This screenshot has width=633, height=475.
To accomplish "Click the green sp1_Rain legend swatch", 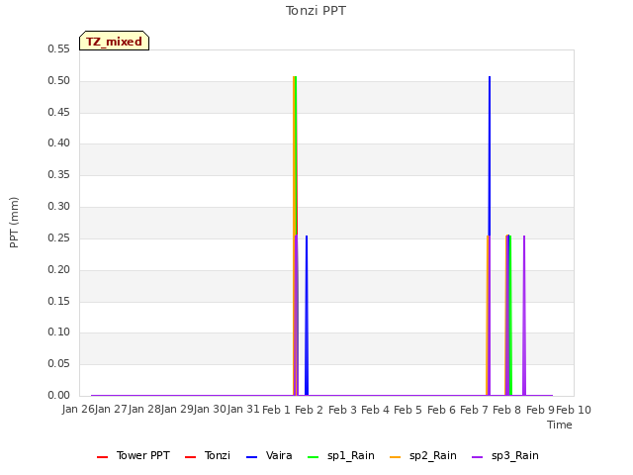I will coord(313,457).
